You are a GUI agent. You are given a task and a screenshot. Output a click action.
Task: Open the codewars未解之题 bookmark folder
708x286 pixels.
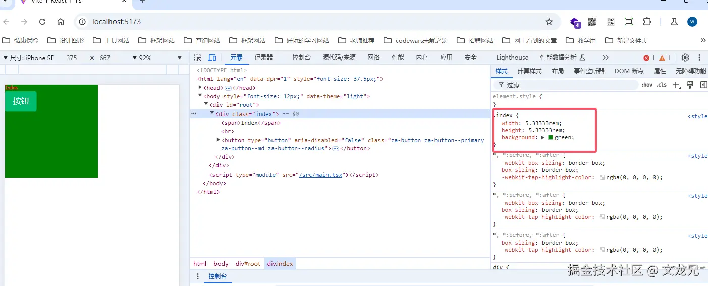tap(415, 40)
